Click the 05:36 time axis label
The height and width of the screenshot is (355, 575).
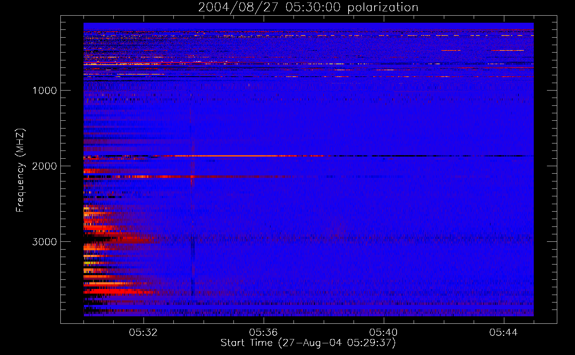[263, 332]
